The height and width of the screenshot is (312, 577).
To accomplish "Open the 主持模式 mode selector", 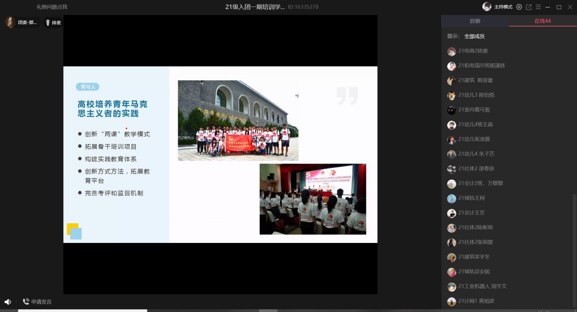I will pyautogui.click(x=503, y=7).
